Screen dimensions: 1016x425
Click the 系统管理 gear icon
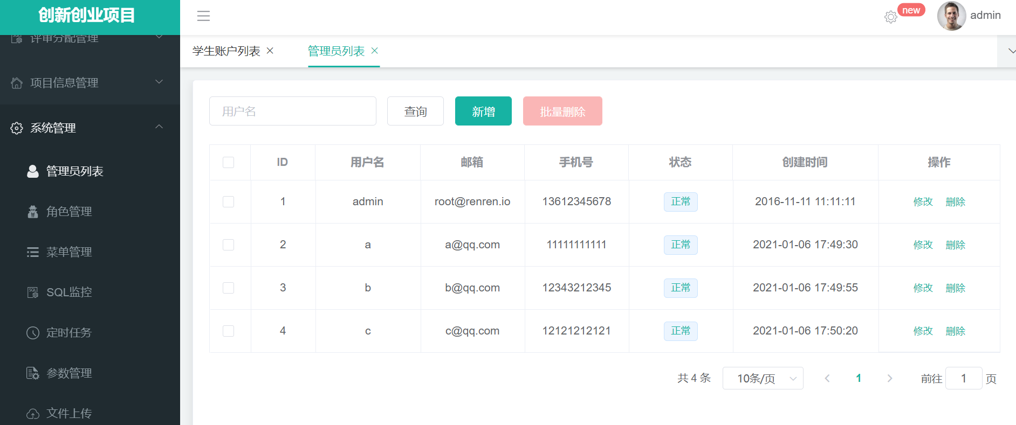click(17, 128)
